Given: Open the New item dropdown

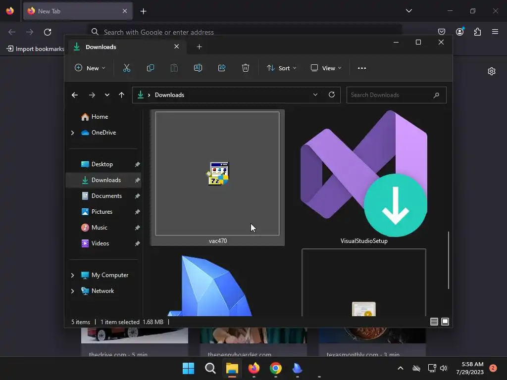Looking at the screenshot, I should pos(90,68).
